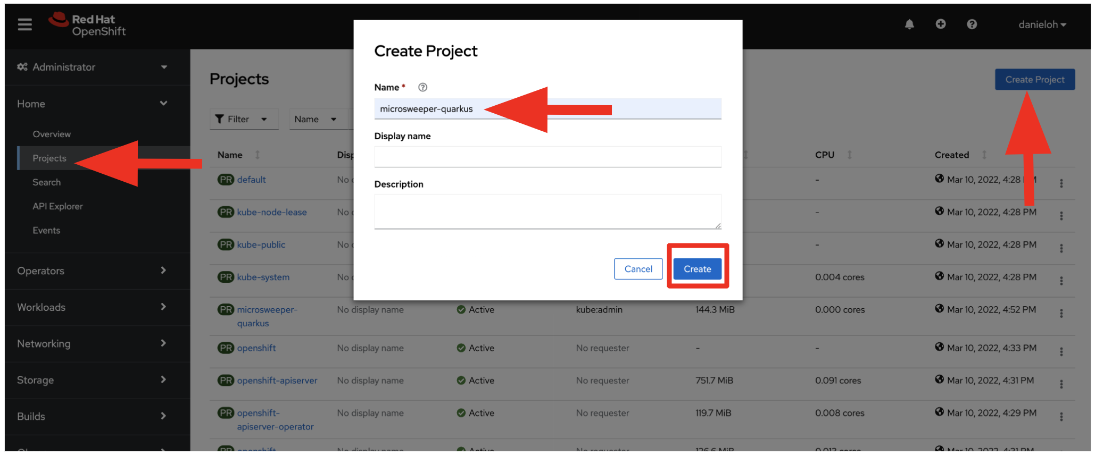Sort table by Created column
Screen dimensions: 1095x456
click(960, 155)
